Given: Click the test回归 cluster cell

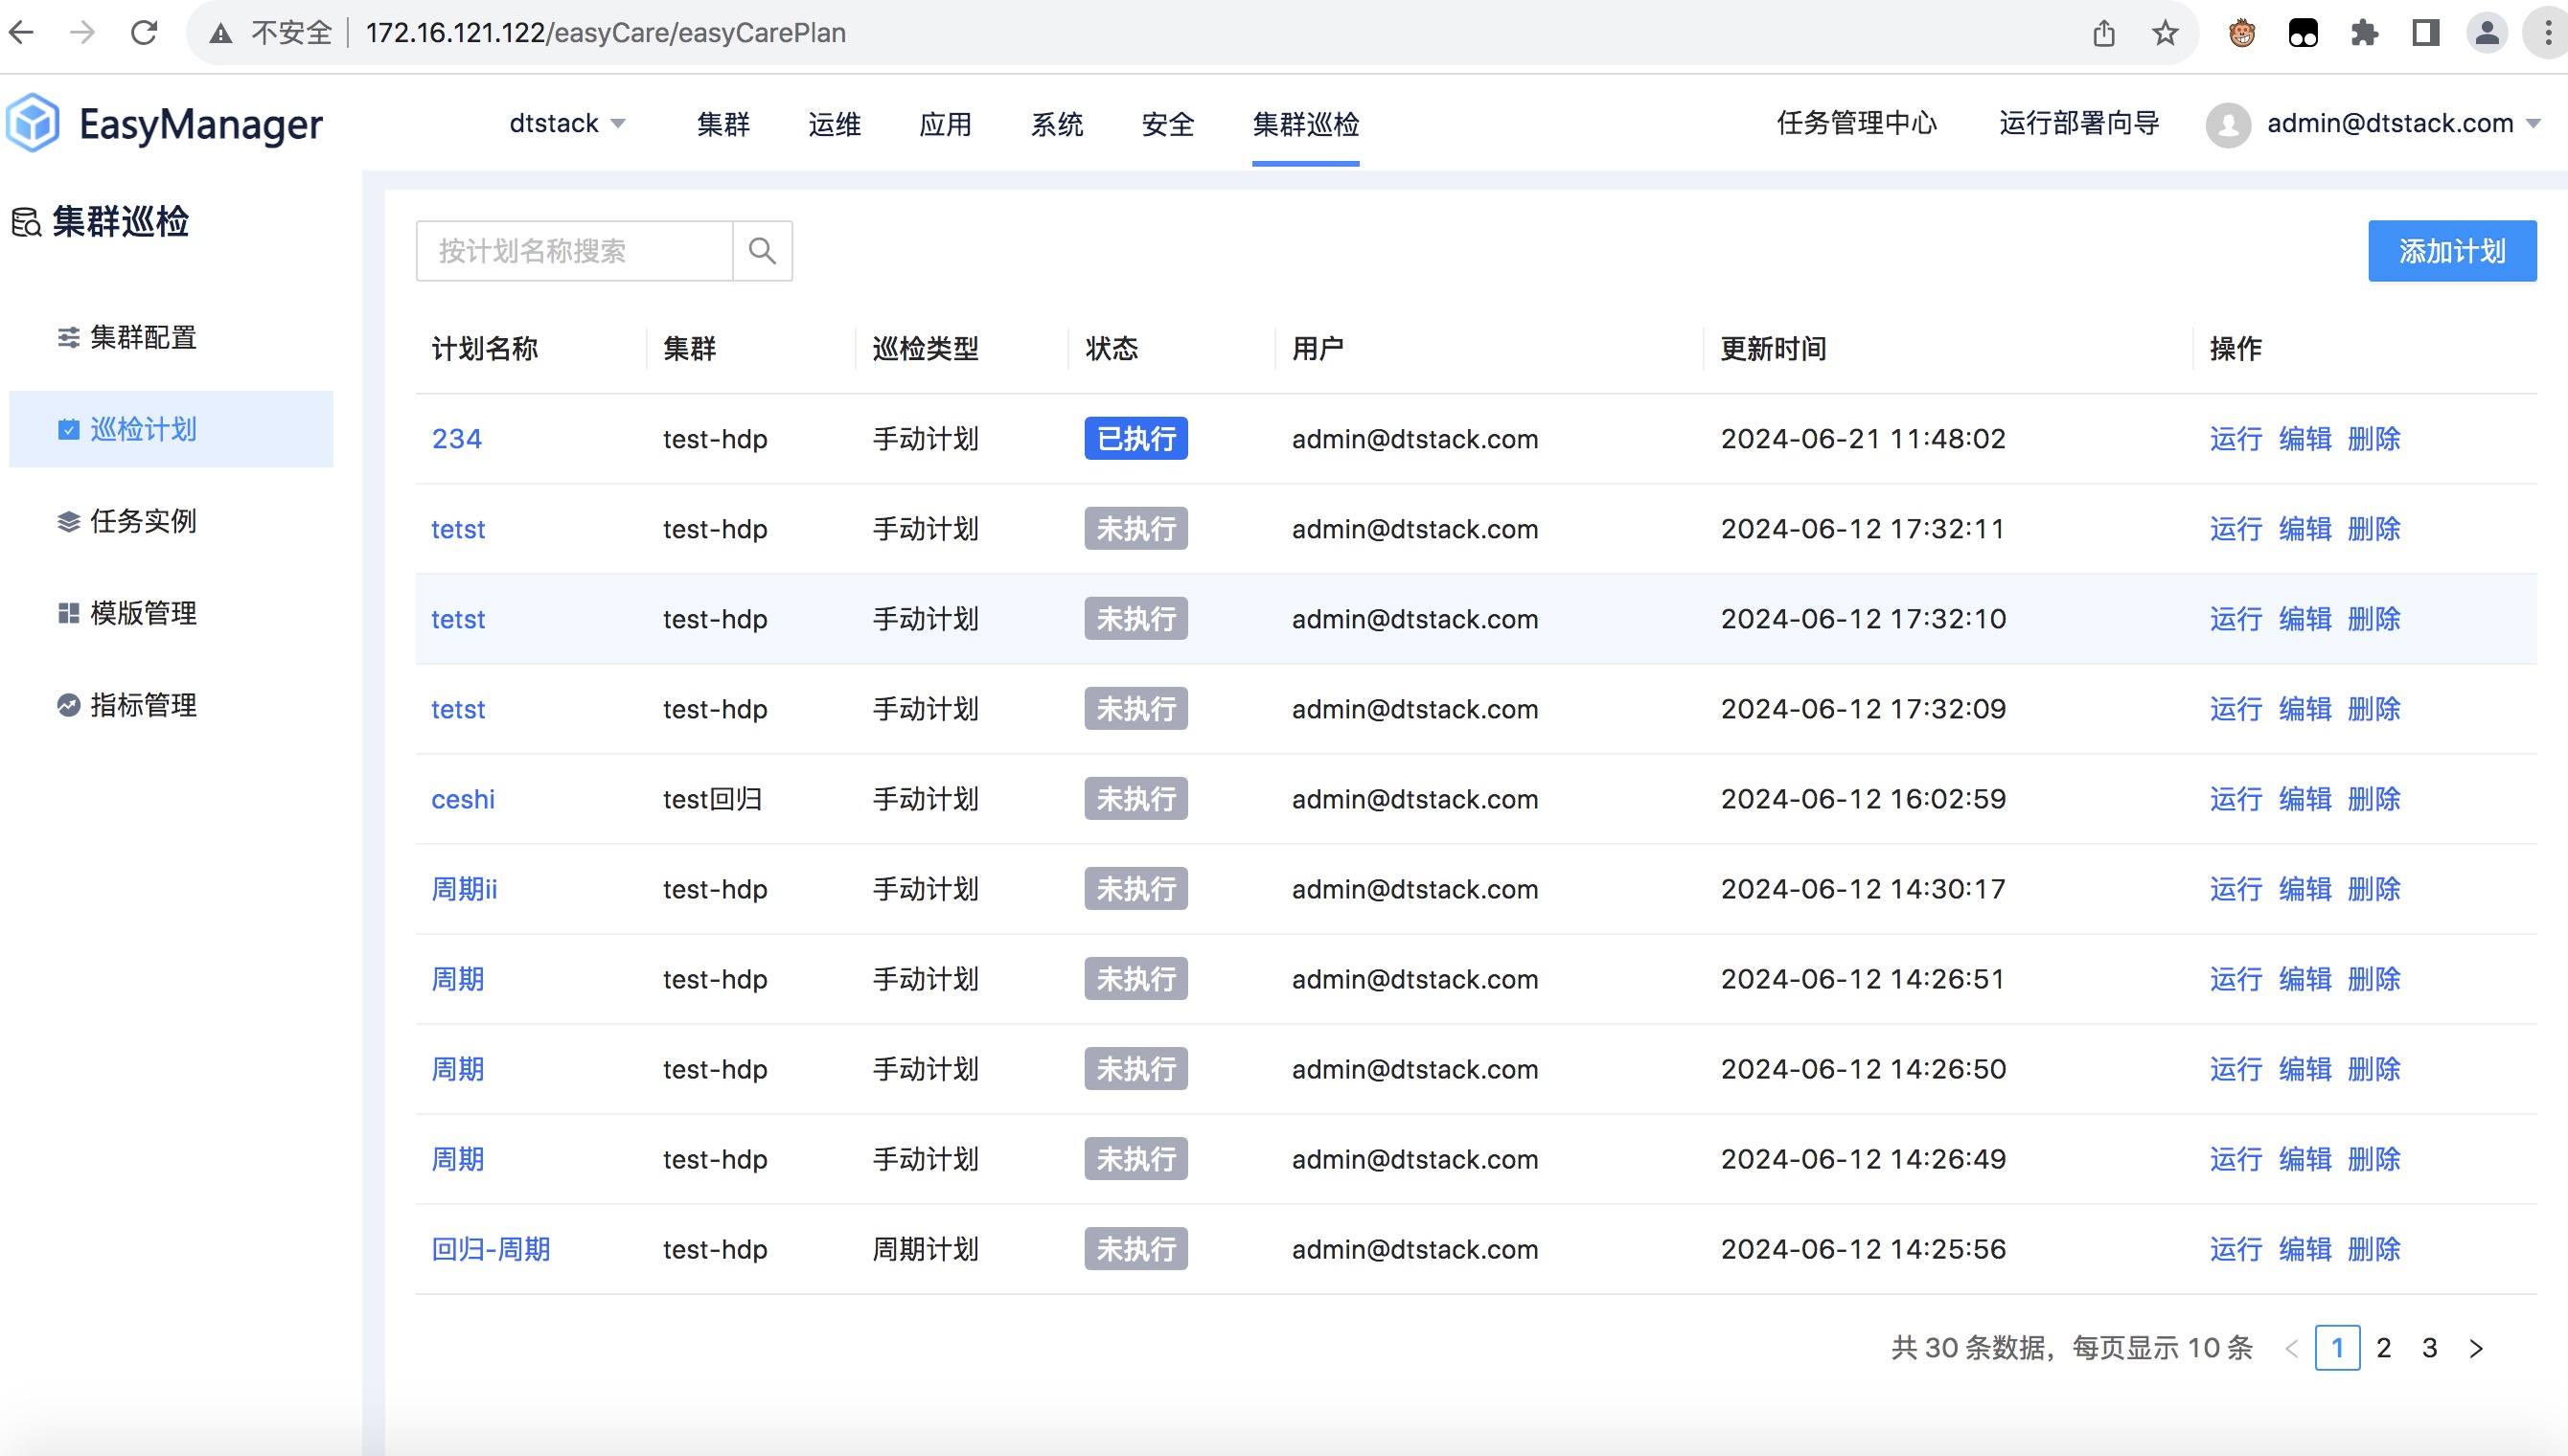Looking at the screenshot, I should (x=713, y=799).
